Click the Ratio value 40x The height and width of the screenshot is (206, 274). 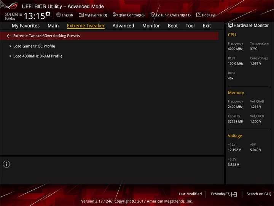pos(231,78)
